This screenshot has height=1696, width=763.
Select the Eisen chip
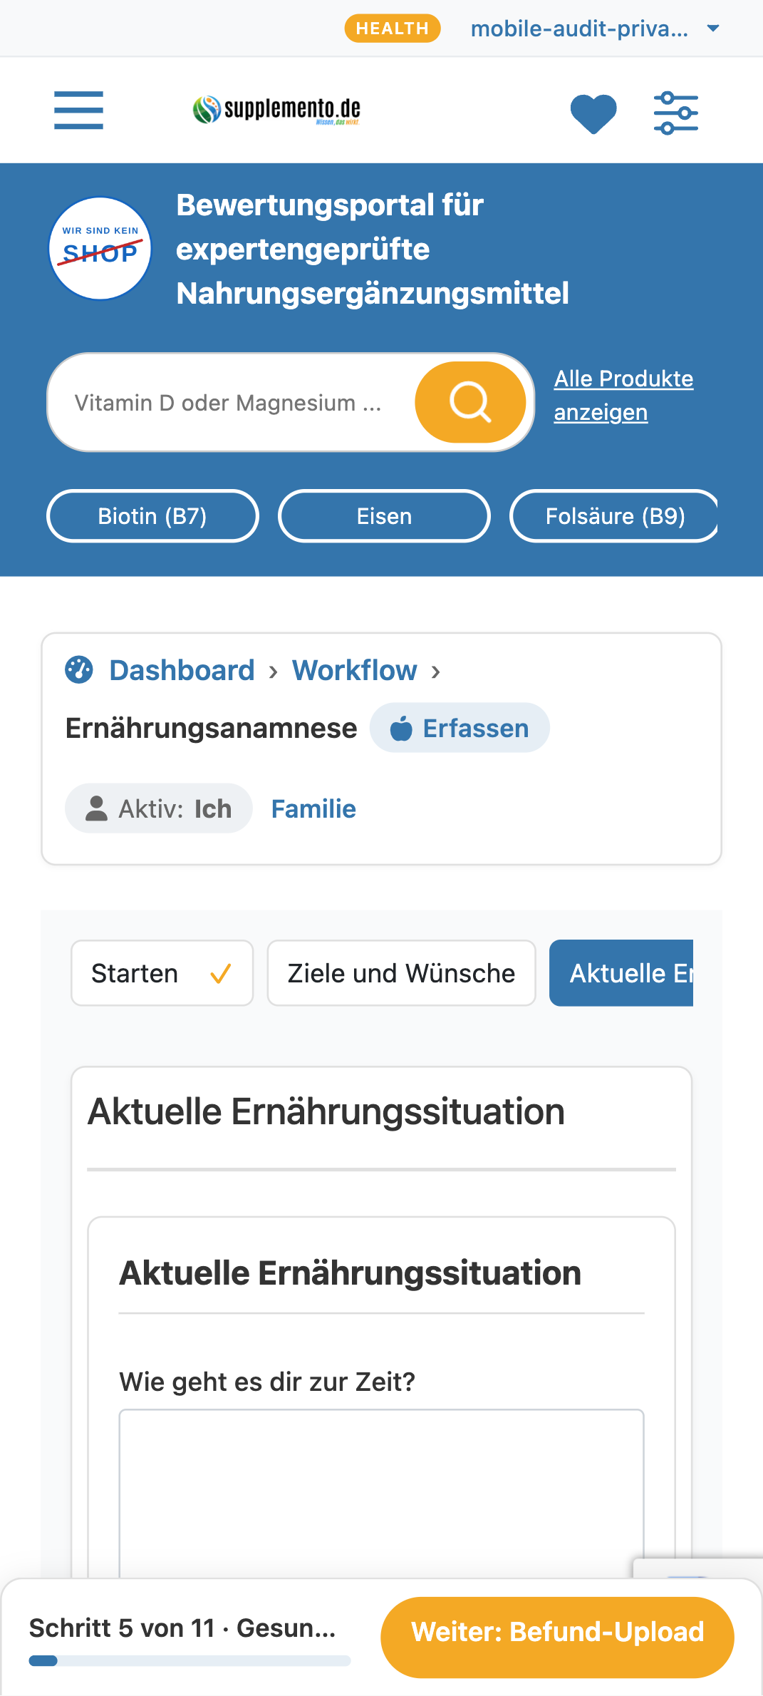coord(384,516)
